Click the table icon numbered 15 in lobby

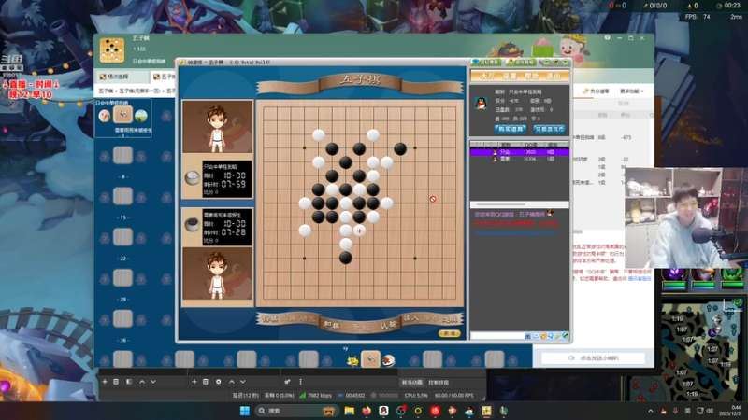click(x=122, y=196)
